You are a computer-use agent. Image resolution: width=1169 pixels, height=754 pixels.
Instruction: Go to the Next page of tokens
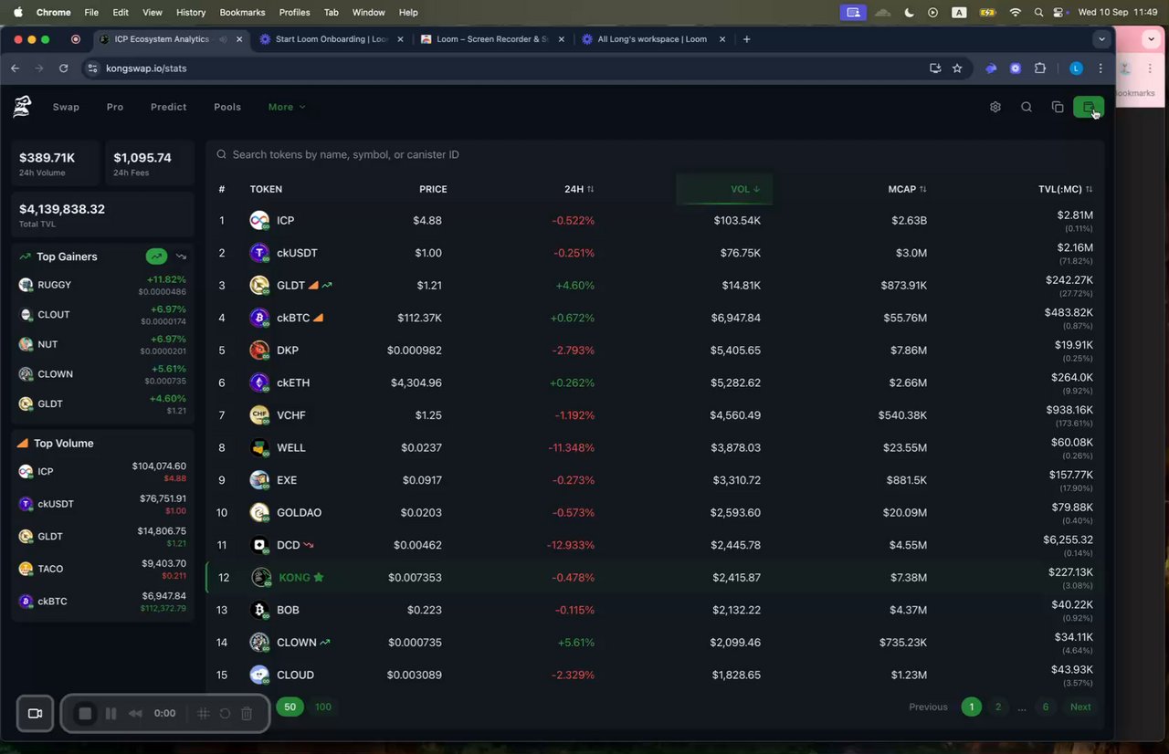(1080, 707)
